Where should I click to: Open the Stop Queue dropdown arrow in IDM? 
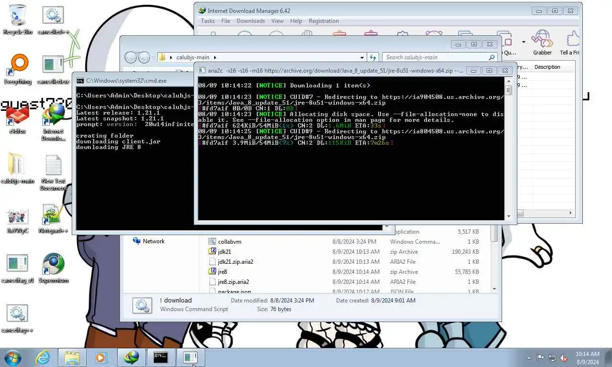pyautogui.click(x=524, y=42)
